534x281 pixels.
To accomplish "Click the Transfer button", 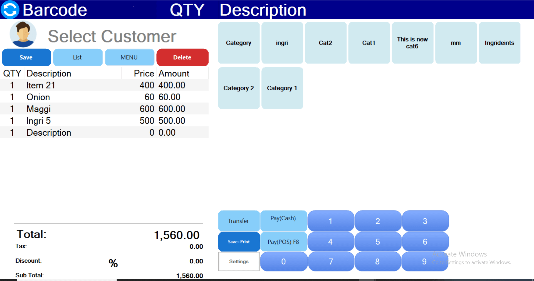I will click(x=239, y=221).
